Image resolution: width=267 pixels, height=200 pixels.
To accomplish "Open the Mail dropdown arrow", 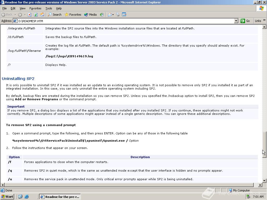I will 113,15.
